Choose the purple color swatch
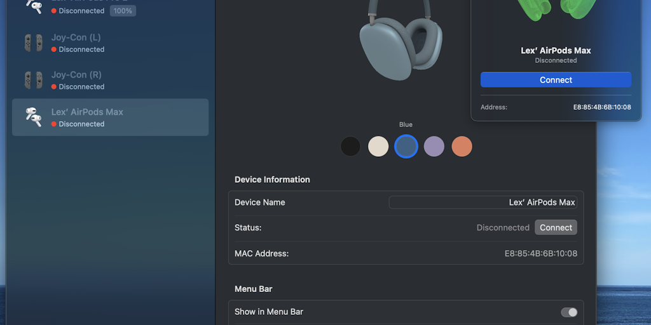This screenshot has width=651, height=325. pyautogui.click(x=434, y=147)
